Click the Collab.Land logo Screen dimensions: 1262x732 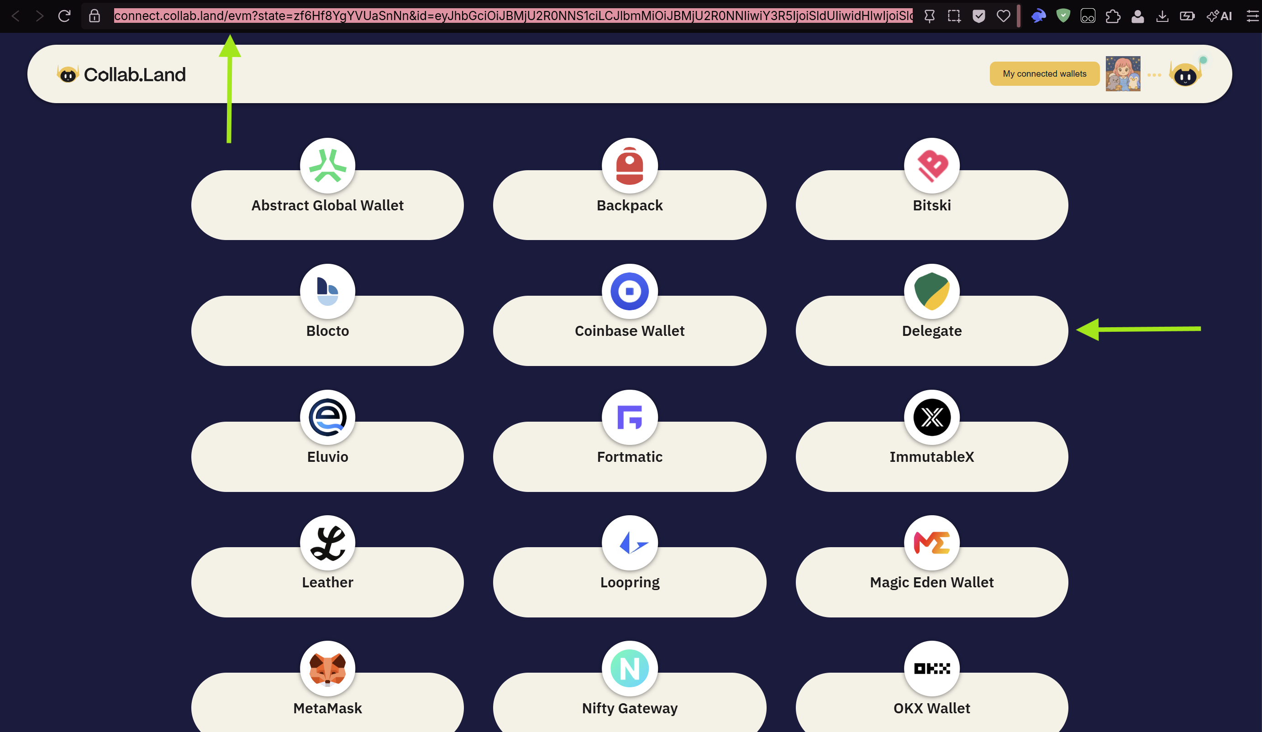point(122,74)
